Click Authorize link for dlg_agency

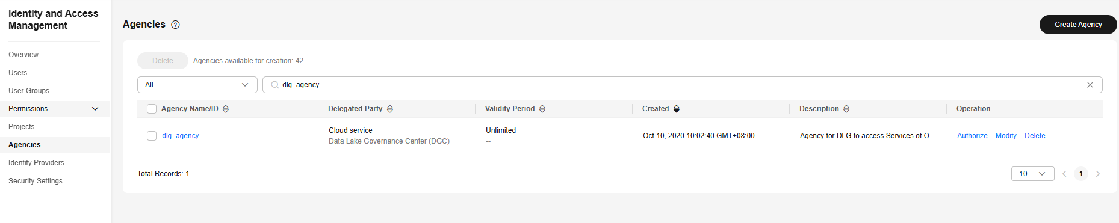972,136
